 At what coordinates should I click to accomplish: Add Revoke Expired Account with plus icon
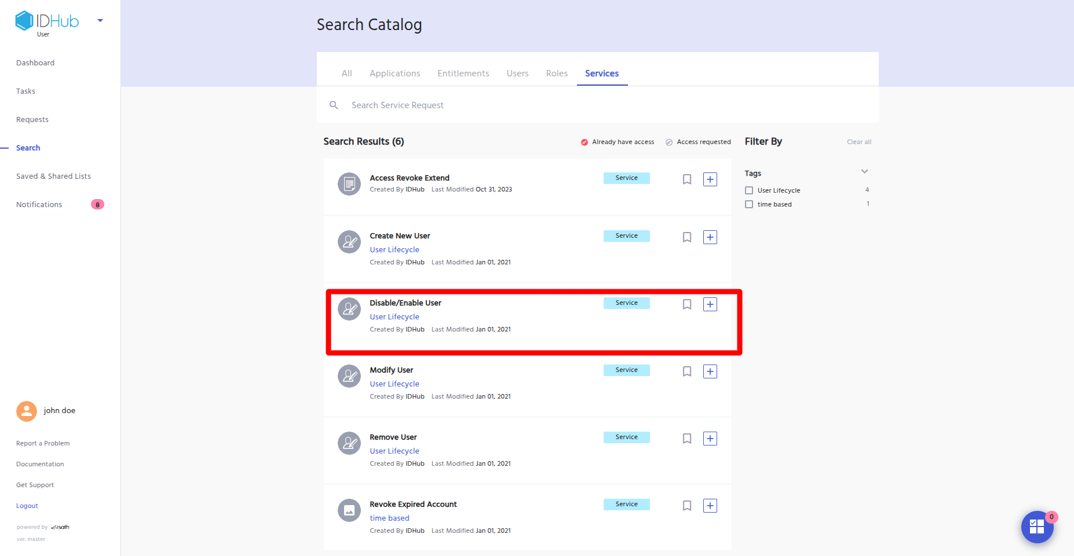pyautogui.click(x=710, y=506)
